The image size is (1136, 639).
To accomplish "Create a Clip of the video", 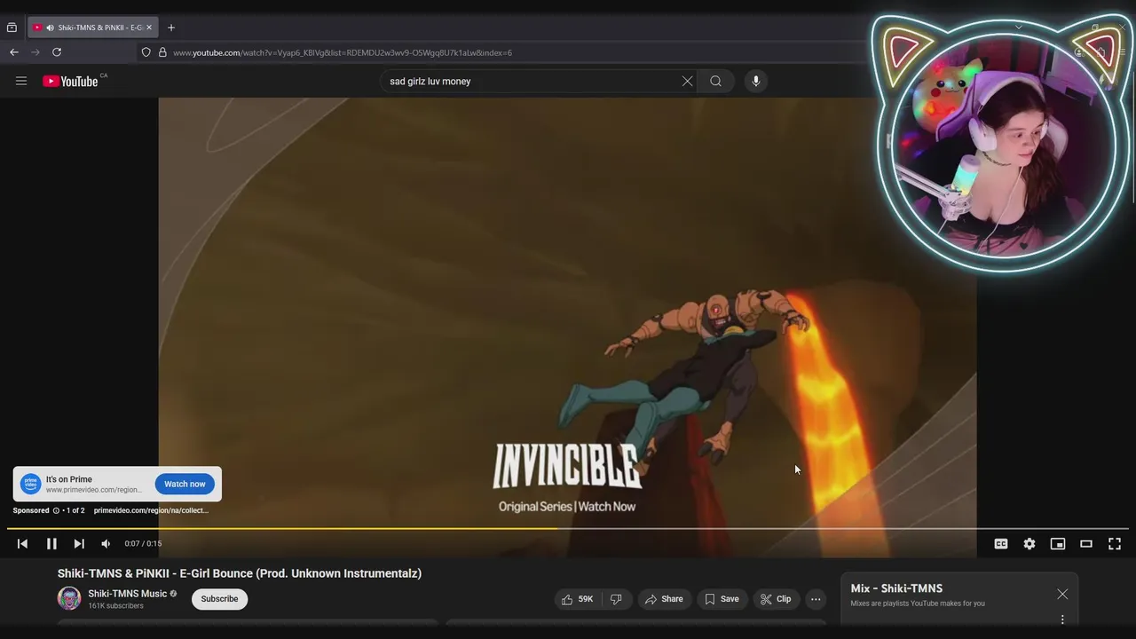I will [x=775, y=599].
